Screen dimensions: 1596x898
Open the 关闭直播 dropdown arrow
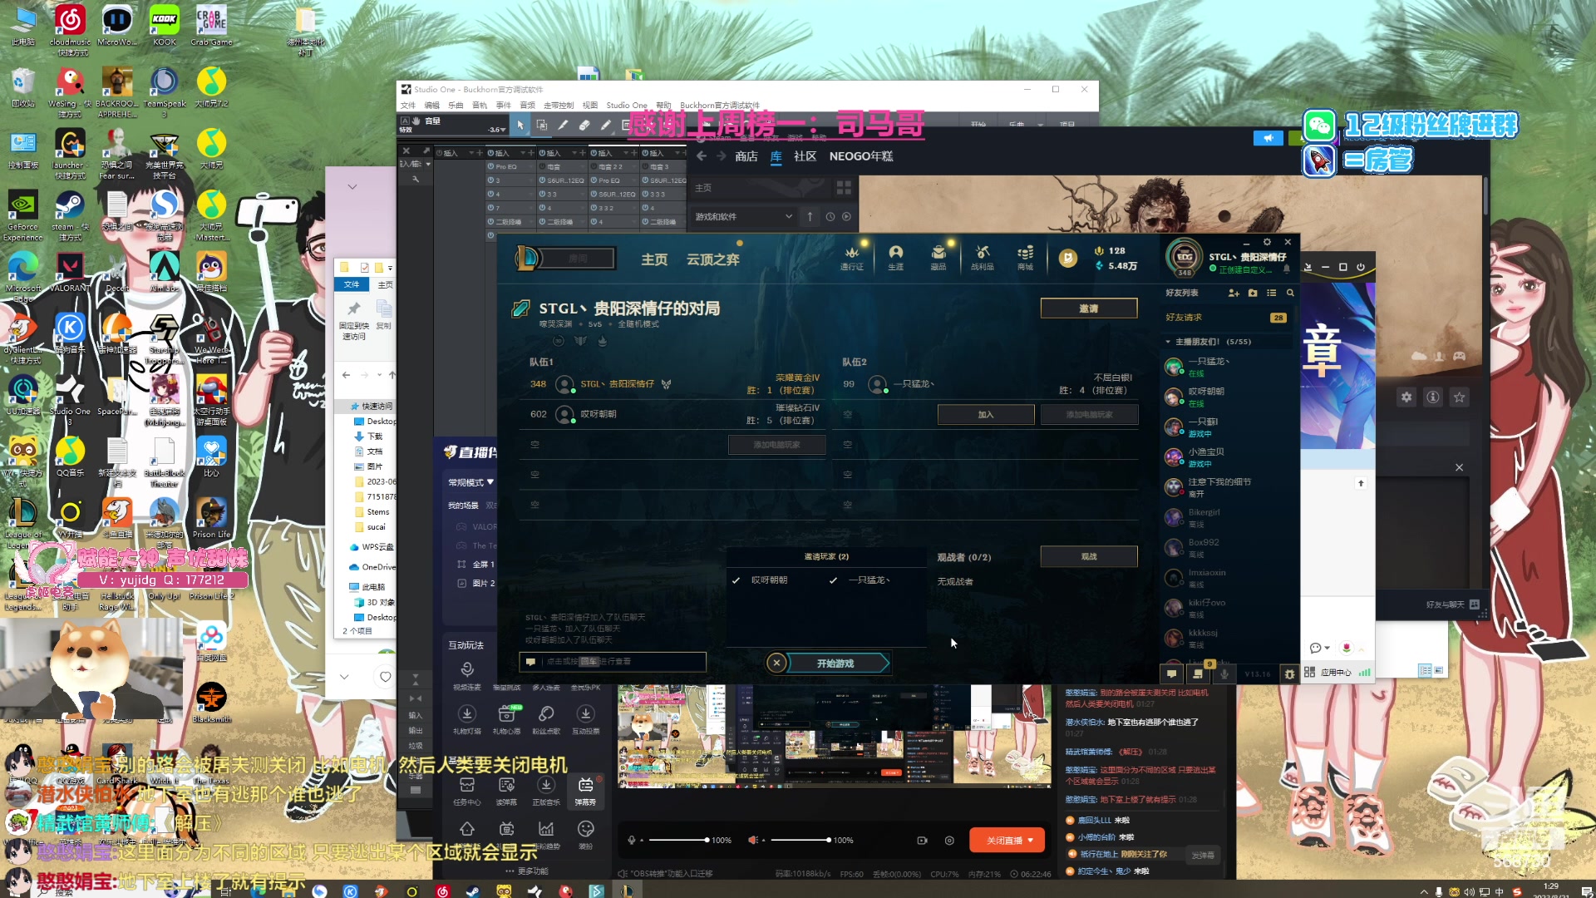(1031, 841)
